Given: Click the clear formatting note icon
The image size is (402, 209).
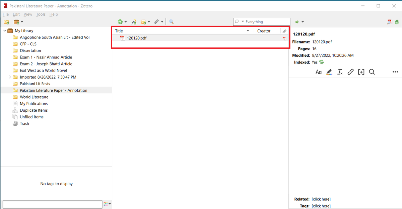Looking at the screenshot, I should pos(340,72).
